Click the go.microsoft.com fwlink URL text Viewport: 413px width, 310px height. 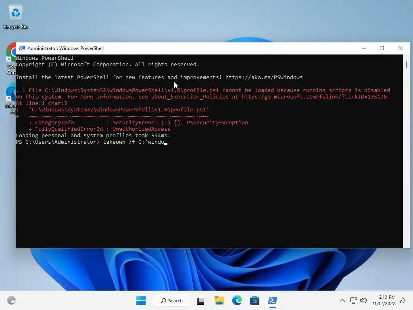315,97
